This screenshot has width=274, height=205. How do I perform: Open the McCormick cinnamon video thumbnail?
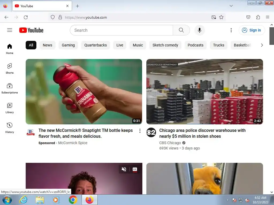click(x=84, y=92)
